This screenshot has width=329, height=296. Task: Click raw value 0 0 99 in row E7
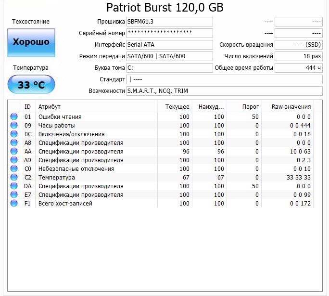(x=302, y=195)
